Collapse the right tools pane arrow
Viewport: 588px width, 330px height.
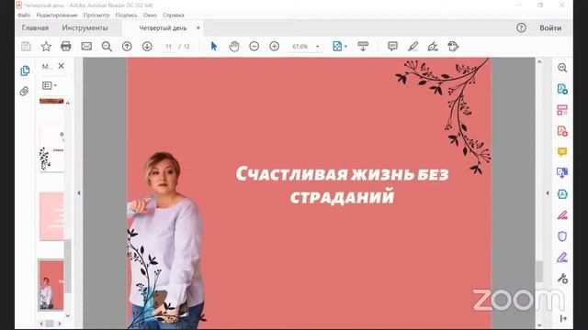tap(548, 193)
